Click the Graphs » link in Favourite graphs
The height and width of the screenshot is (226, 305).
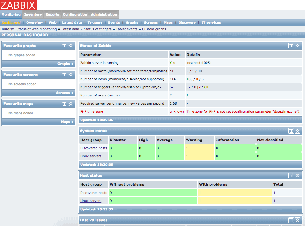click(66, 64)
